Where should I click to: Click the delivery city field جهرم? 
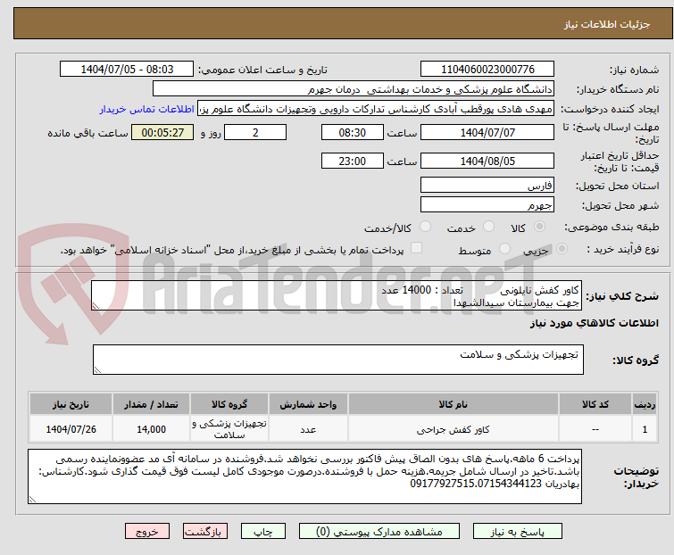pyautogui.click(x=487, y=205)
